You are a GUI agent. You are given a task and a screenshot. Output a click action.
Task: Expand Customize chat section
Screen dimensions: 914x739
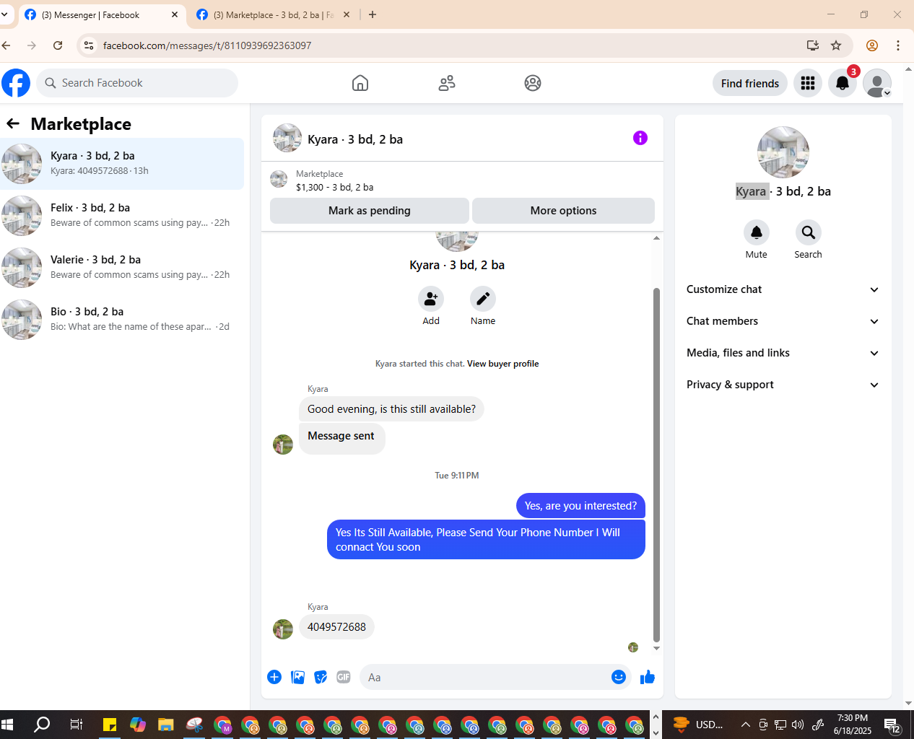[783, 289]
